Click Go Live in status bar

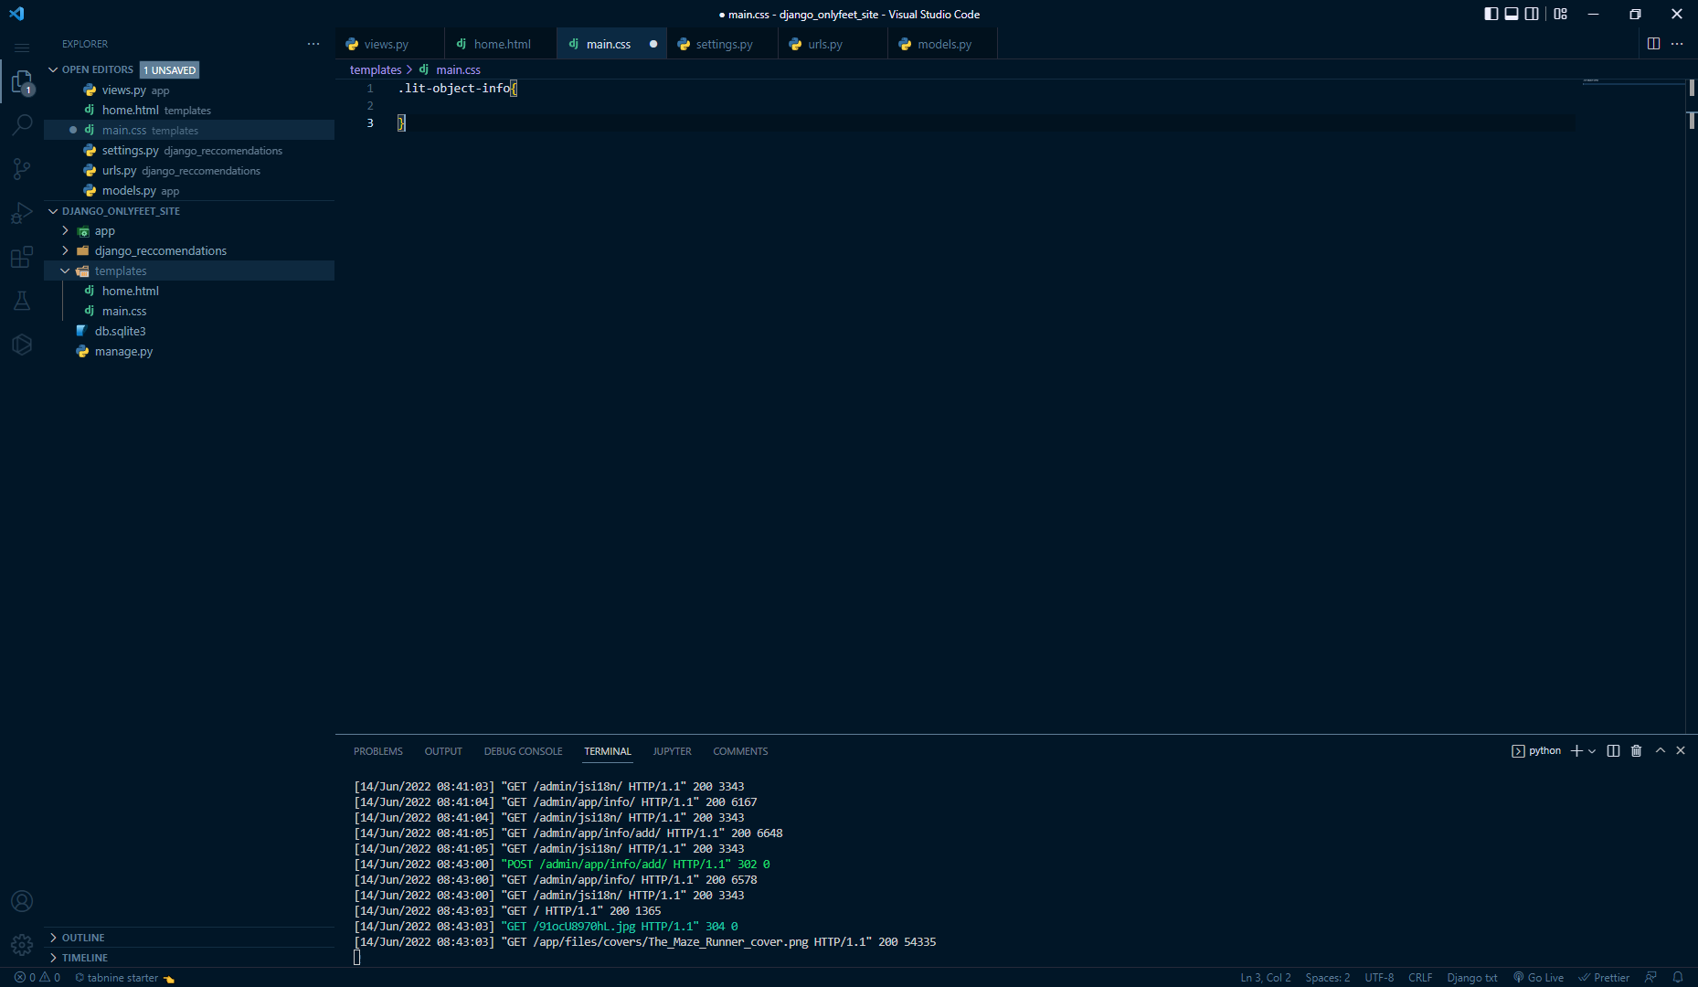pos(1539,977)
